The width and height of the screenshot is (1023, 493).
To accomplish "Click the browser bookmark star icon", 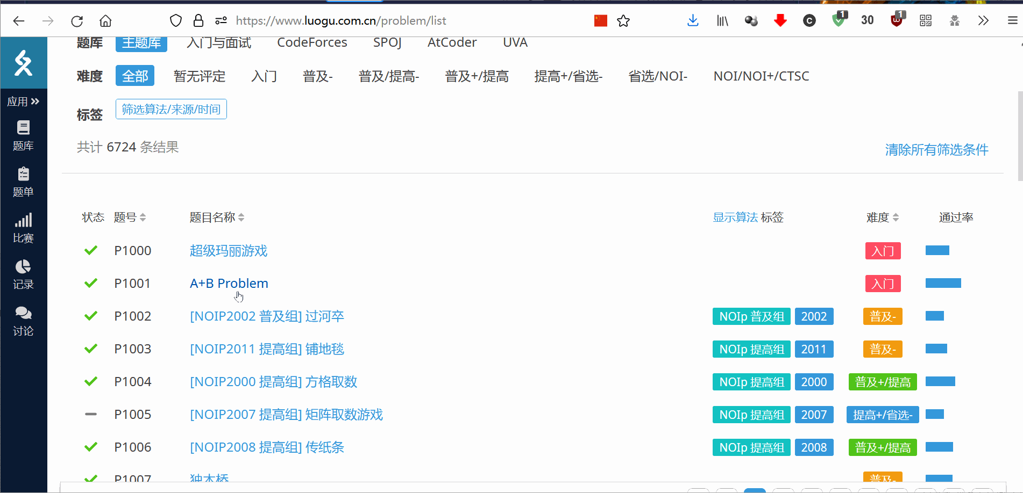I will point(623,21).
